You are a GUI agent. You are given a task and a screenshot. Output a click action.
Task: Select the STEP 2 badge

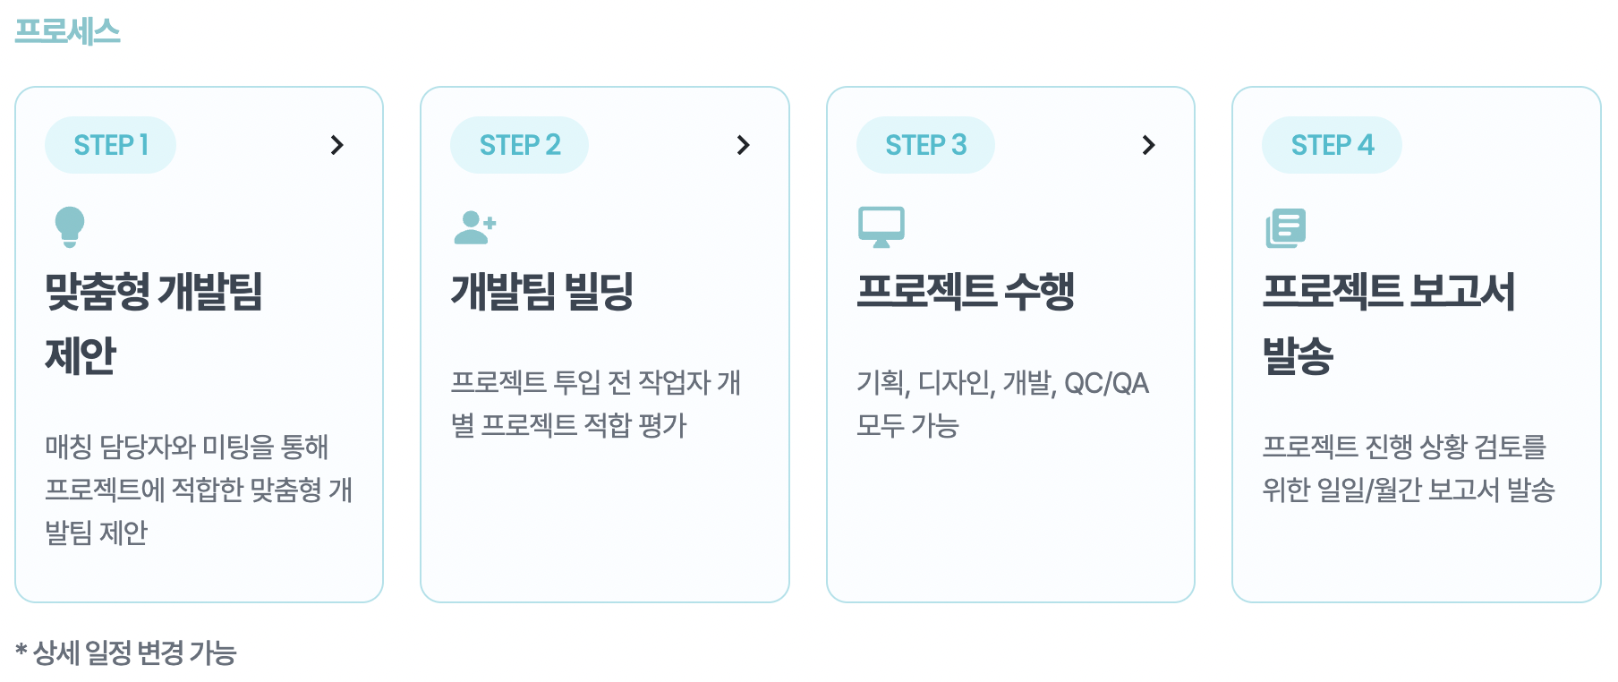(x=520, y=145)
